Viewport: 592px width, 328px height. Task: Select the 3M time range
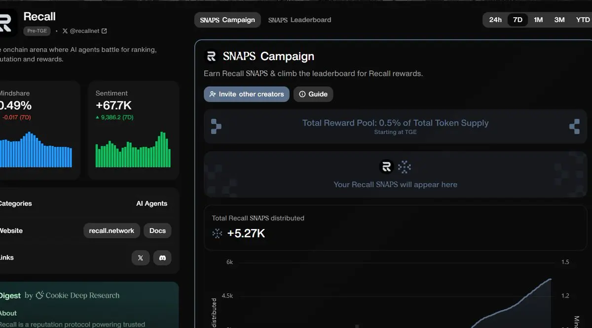tap(559, 20)
